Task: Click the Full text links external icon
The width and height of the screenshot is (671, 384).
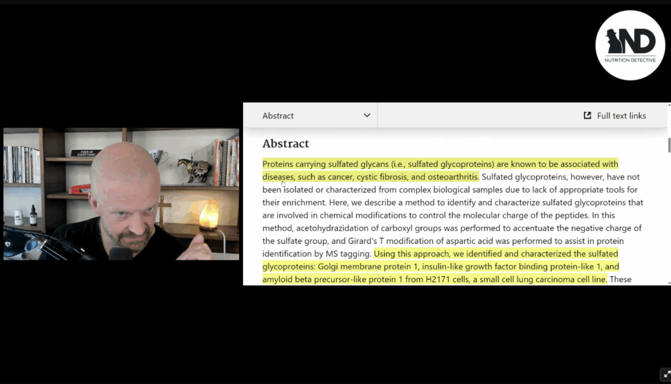Action: point(588,115)
